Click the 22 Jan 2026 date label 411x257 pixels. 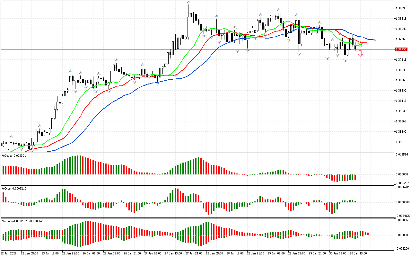[9, 253]
